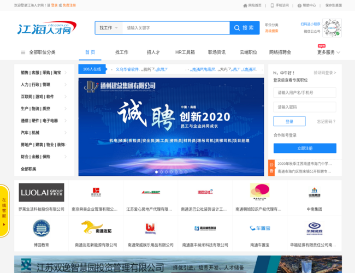
Task: Focus the keyword search input field
Action: pos(176,28)
